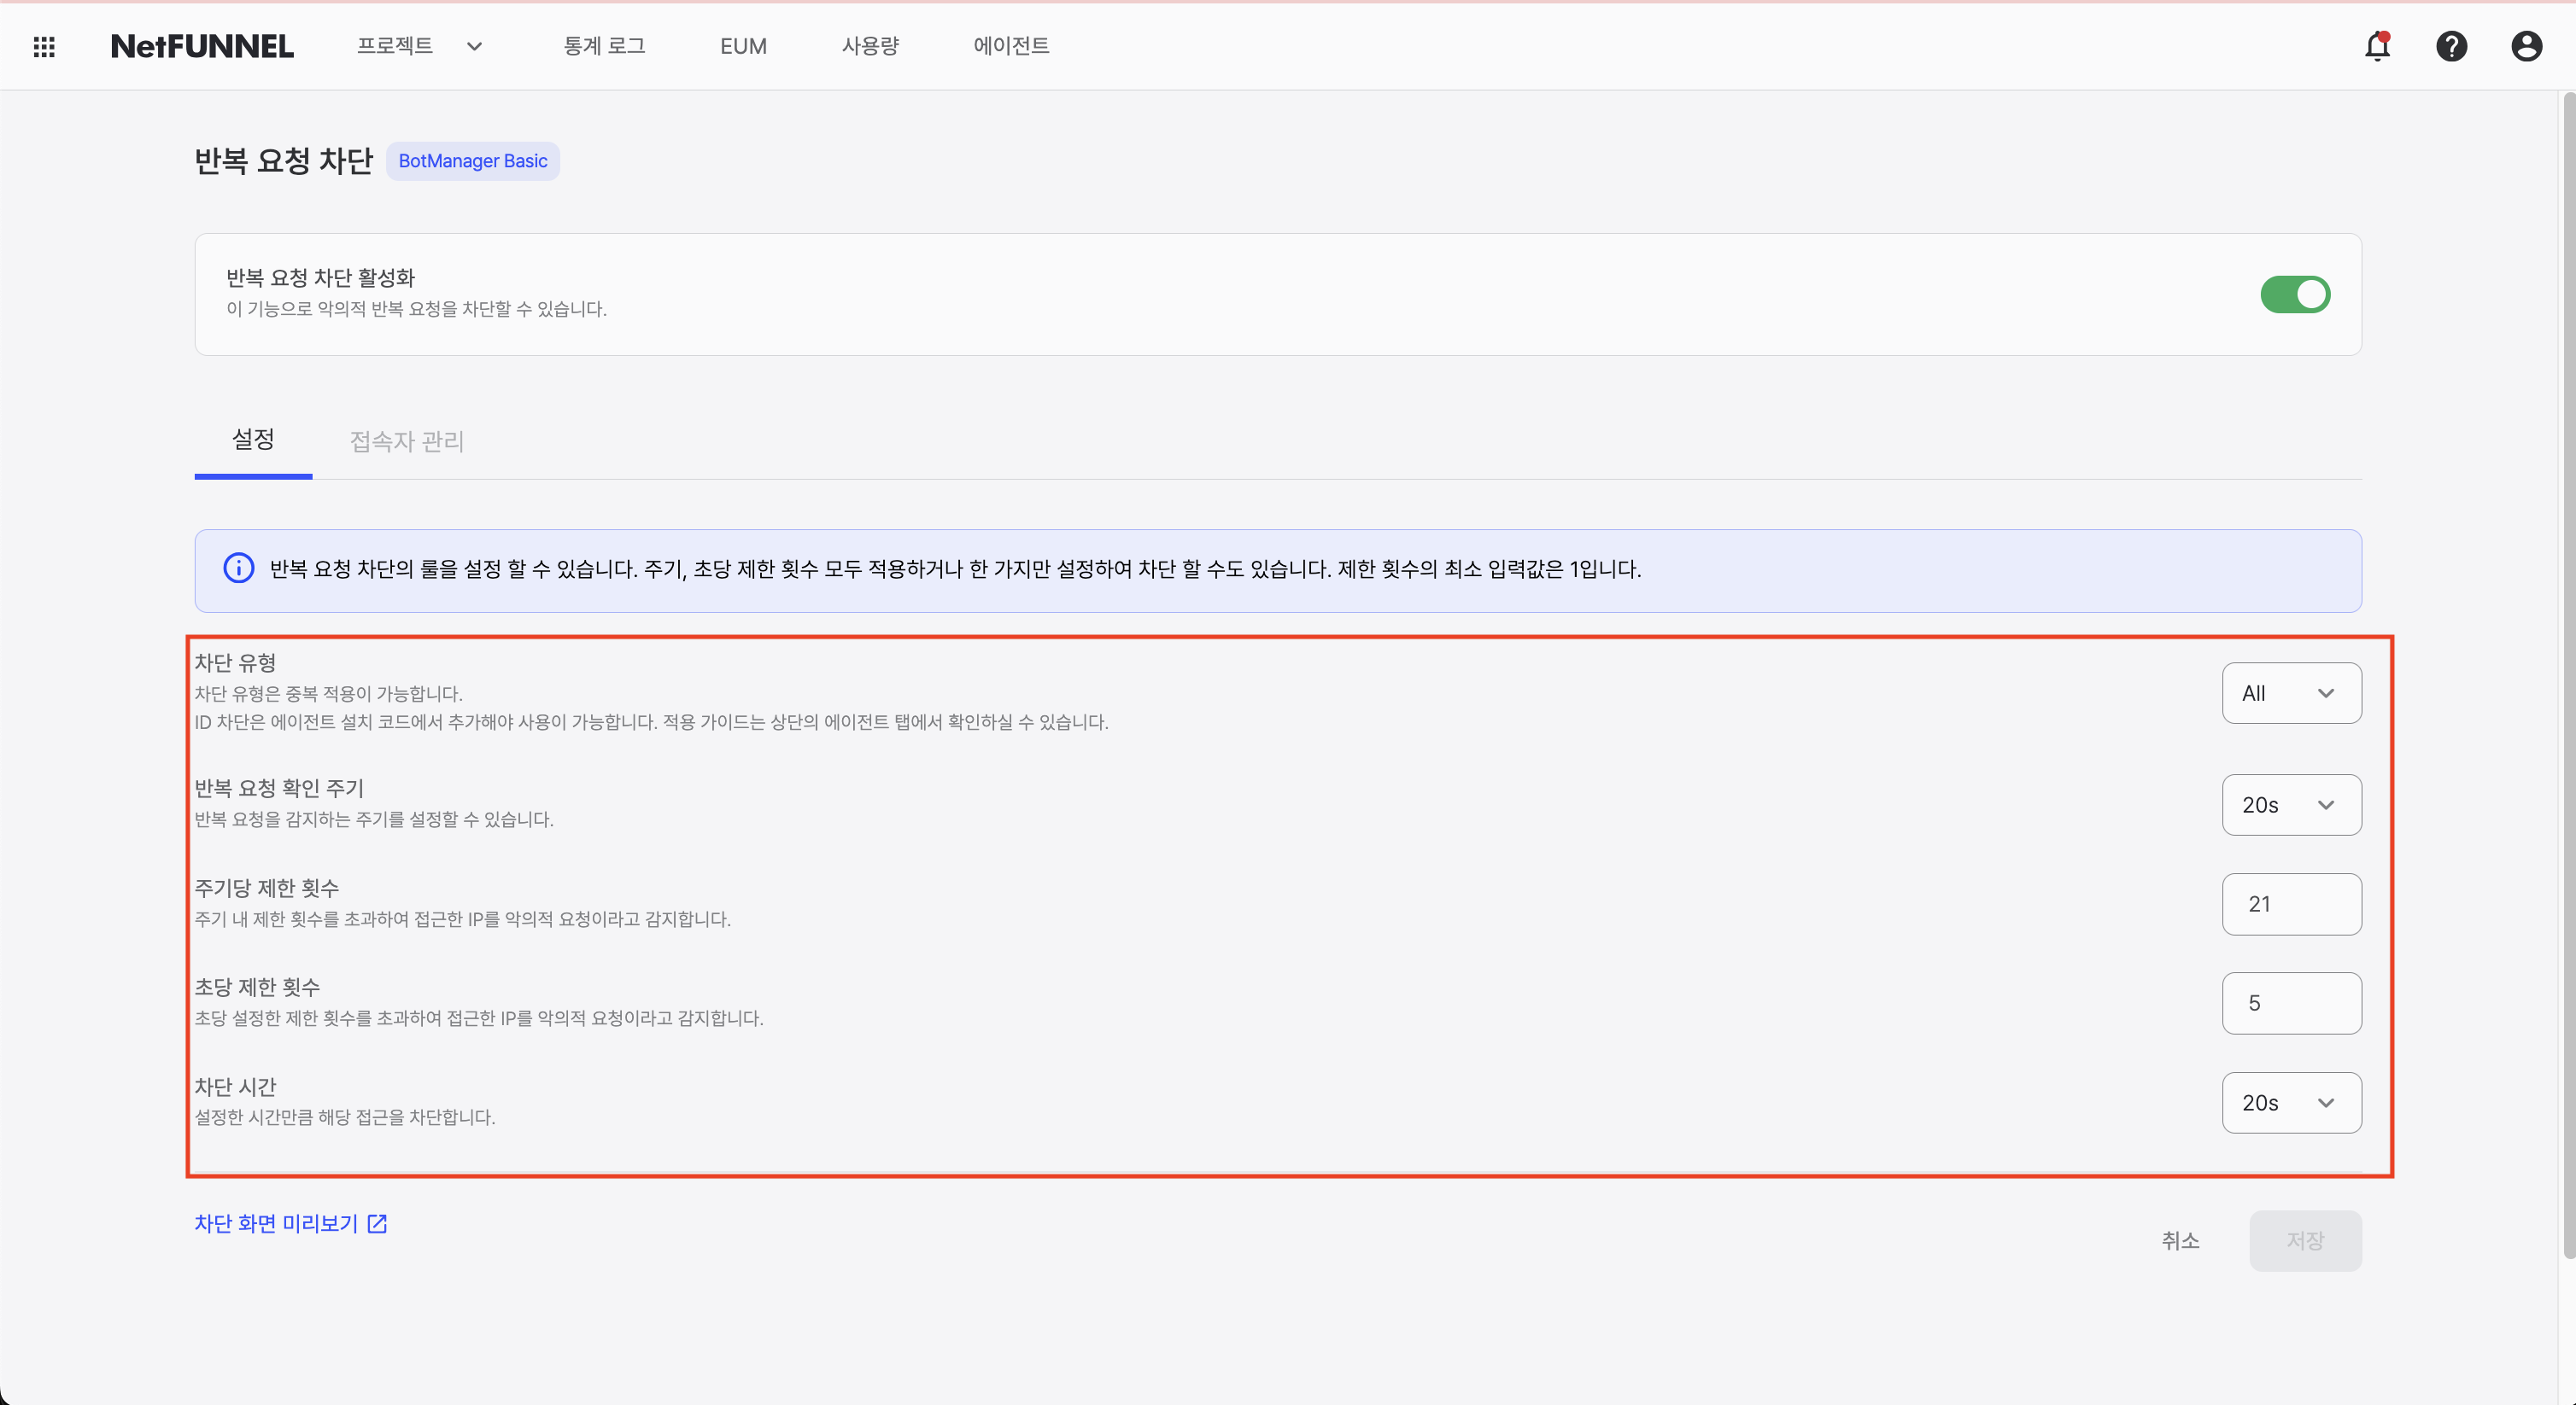2576x1405 pixels.
Task: Select the 설정 tab
Action: click(x=252, y=440)
